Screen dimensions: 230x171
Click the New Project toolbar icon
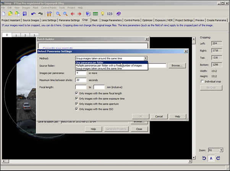(x=3, y=14)
